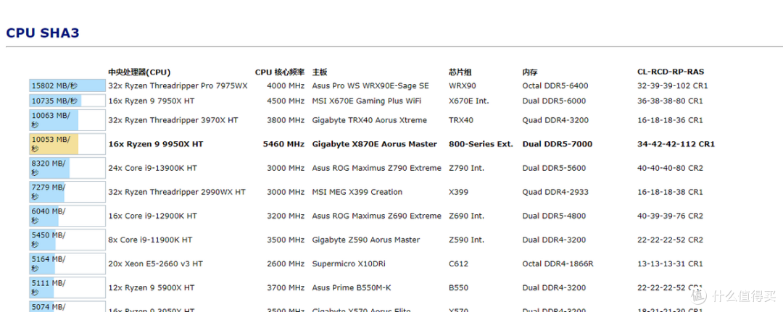Select the 5450 MB/秒 result bar
Viewport: 783px width, 312px height.
click(x=67, y=240)
